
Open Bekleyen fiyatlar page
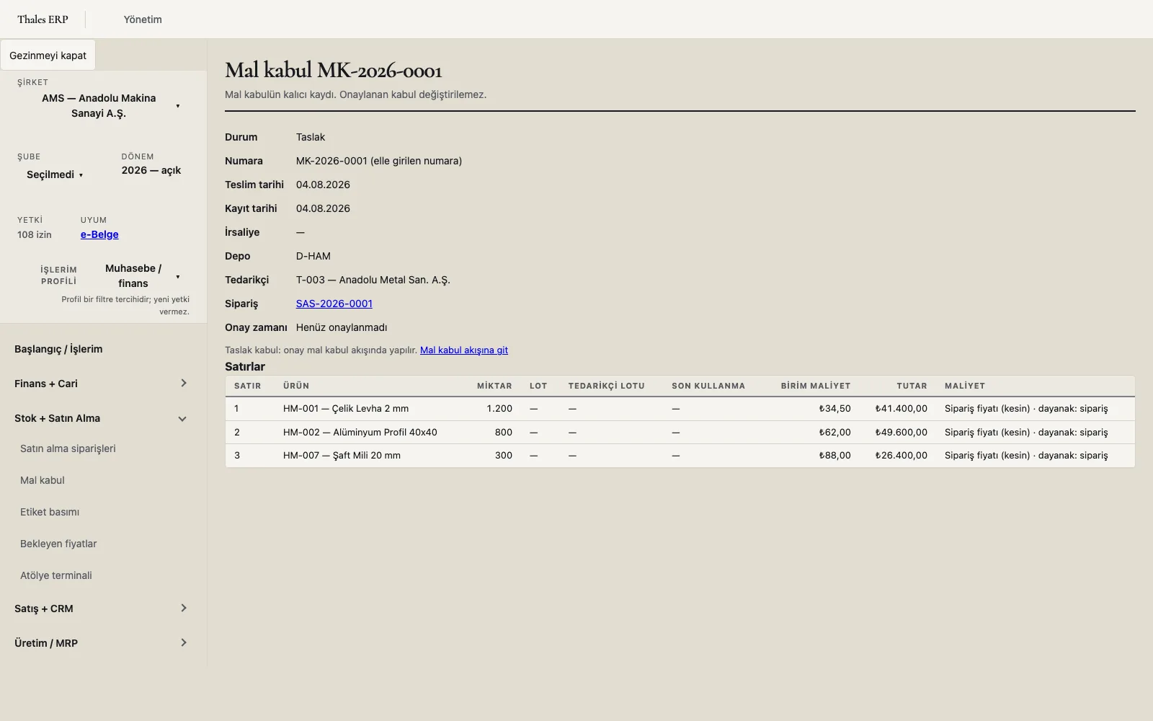click(x=58, y=544)
